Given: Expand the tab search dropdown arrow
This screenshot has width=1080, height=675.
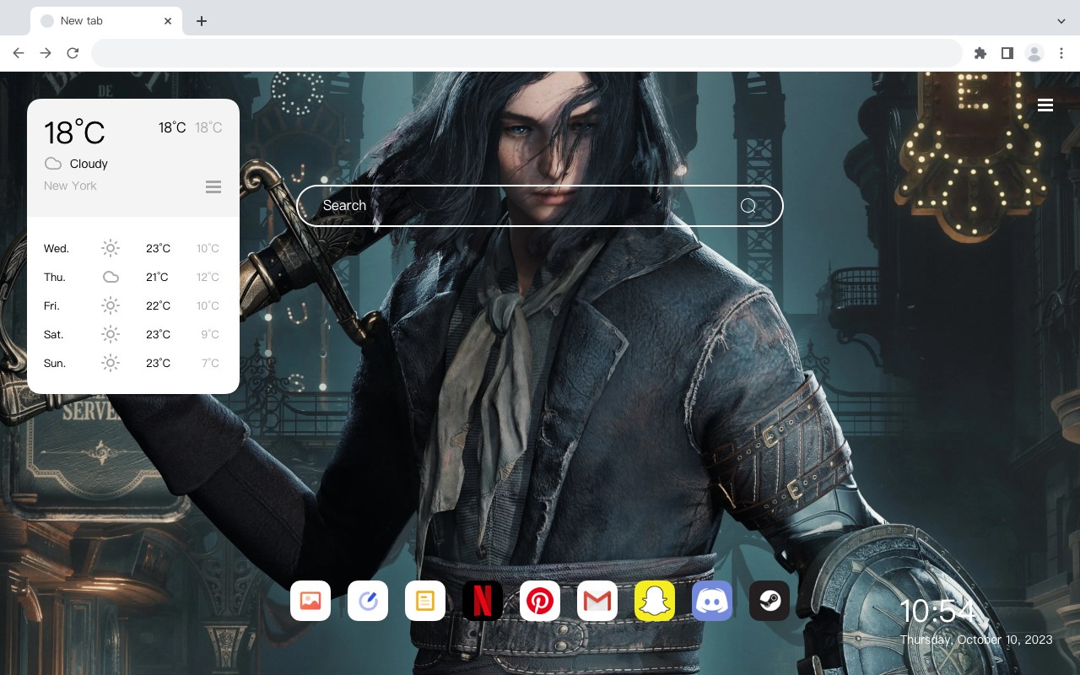Looking at the screenshot, I should tap(1061, 21).
